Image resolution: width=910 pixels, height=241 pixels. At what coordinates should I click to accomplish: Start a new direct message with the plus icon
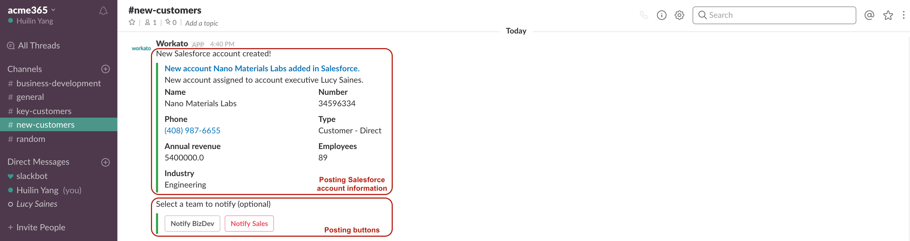[x=105, y=162]
